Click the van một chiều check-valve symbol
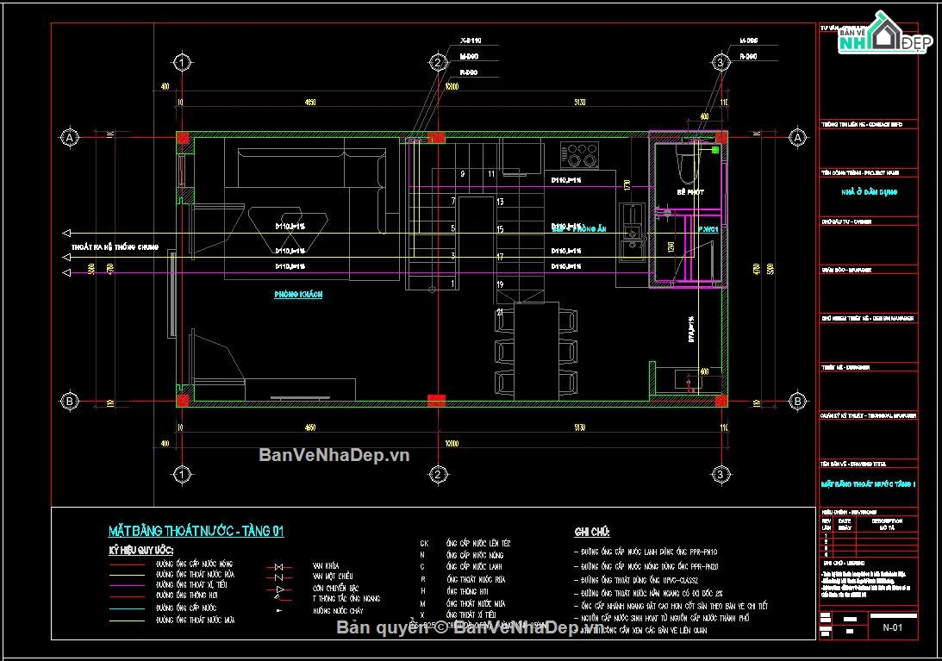The image size is (942, 661). tap(278, 577)
